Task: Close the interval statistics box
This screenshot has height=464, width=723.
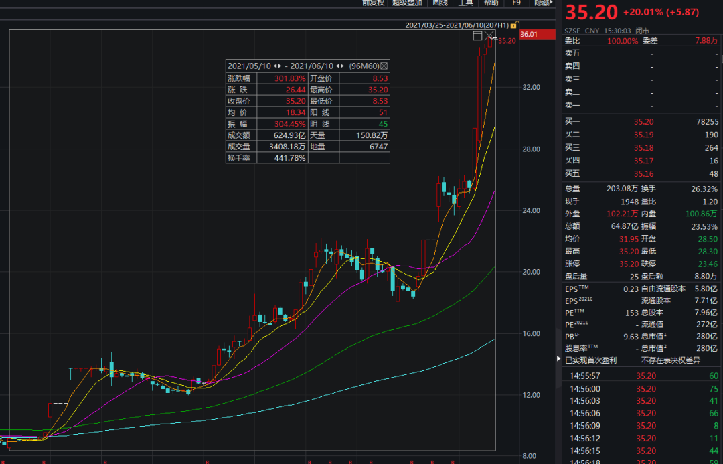Action: tap(384, 66)
